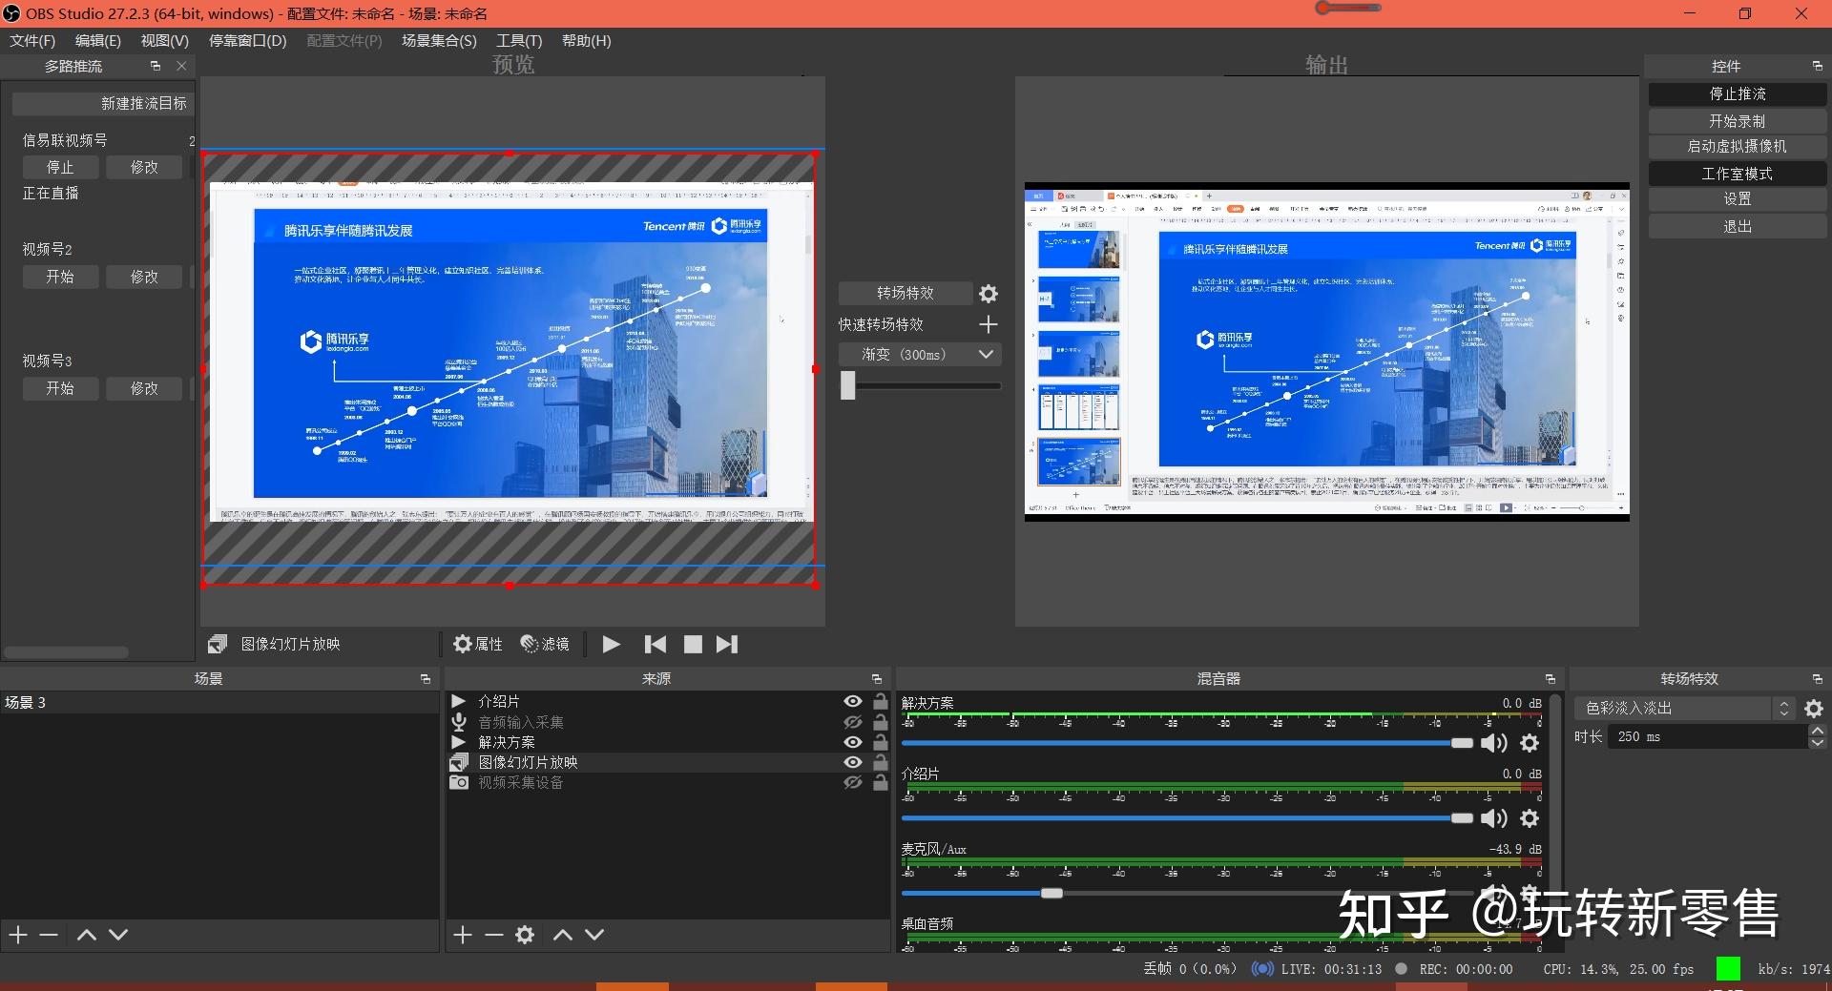Open 介绍片 mixer channel settings gear

tap(1530, 818)
